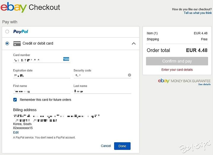The image size is (213, 155).
Task: Click Remember this card for future orders label
Action: click(46, 100)
